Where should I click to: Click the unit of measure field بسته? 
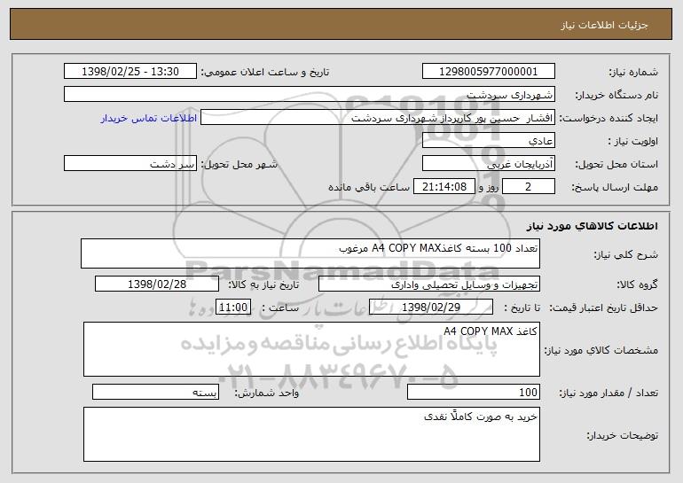coord(155,392)
